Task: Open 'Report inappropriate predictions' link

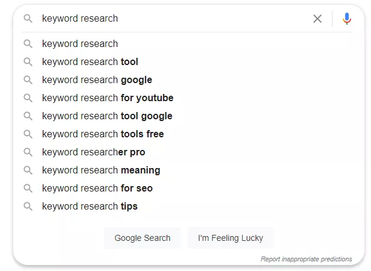Action: (x=306, y=259)
